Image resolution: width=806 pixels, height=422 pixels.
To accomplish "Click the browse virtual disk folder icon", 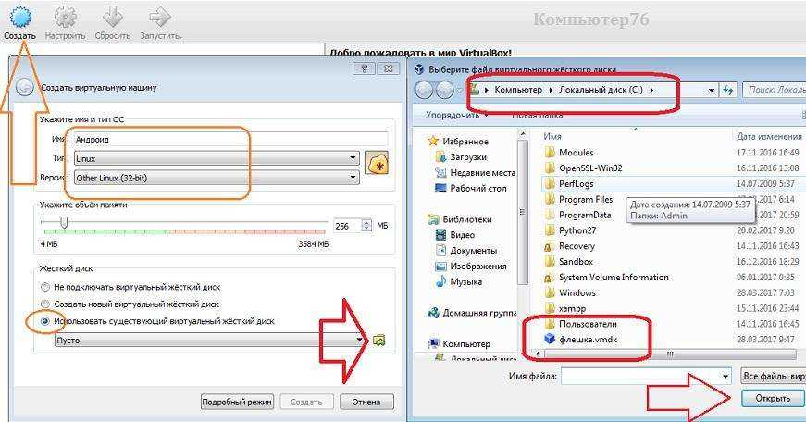I will pyautogui.click(x=378, y=341).
